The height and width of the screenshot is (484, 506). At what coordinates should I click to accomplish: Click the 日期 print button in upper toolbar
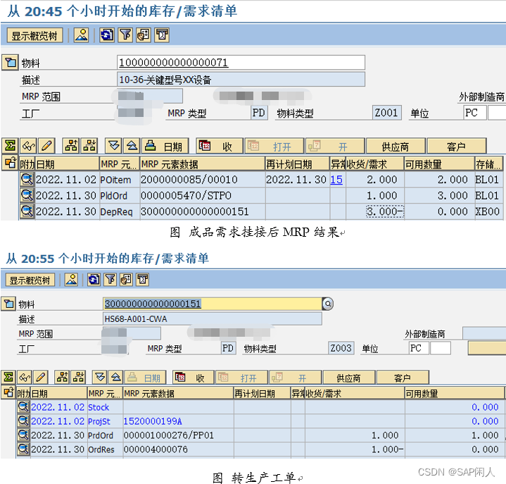165,146
